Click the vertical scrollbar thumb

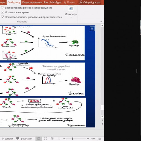click(102, 107)
